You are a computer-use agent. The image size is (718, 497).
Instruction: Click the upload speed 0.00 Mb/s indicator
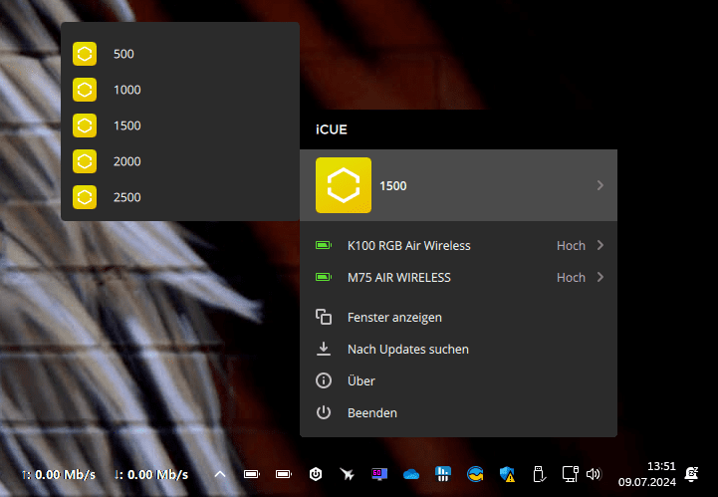point(58,474)
